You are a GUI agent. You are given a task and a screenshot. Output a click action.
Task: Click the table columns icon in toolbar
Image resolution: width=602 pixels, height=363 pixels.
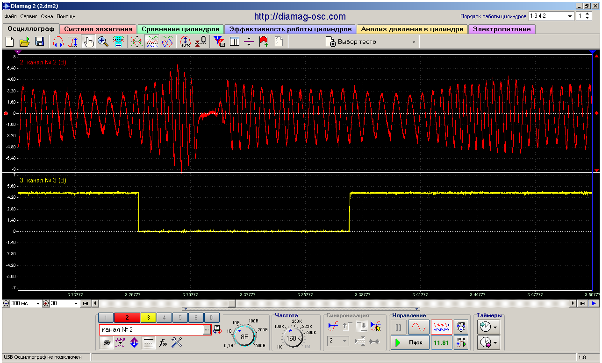[234, 42]
